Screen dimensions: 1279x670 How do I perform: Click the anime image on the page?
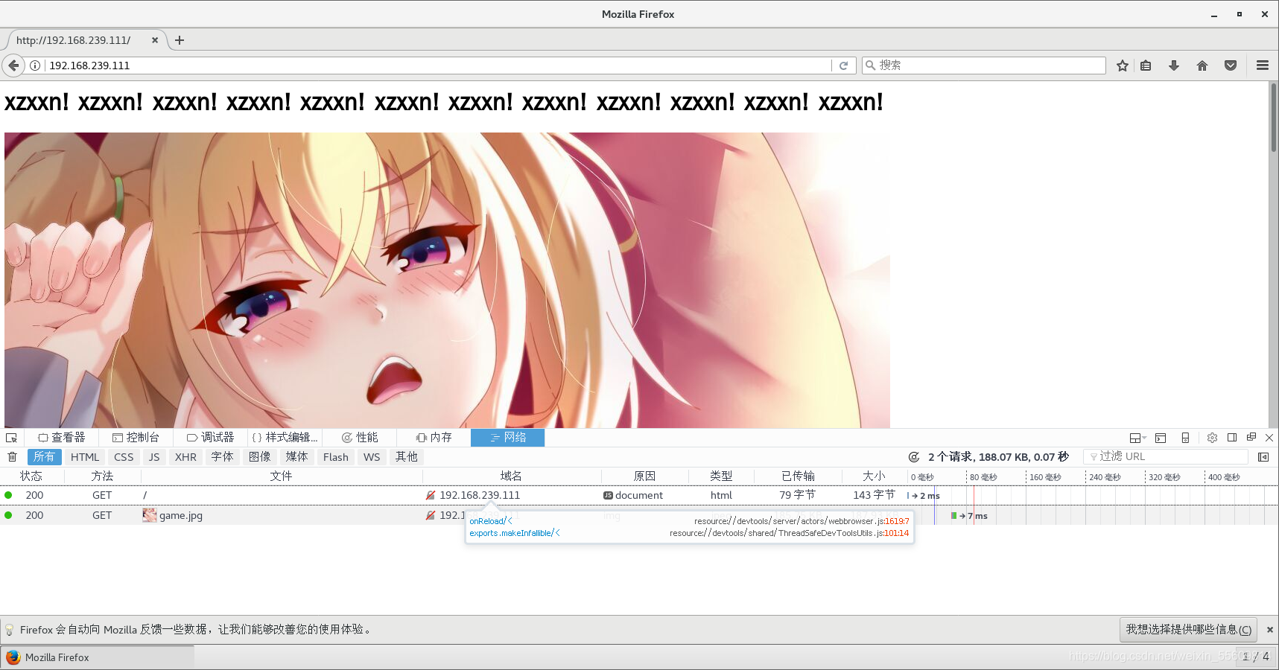[x=447, y=281]
